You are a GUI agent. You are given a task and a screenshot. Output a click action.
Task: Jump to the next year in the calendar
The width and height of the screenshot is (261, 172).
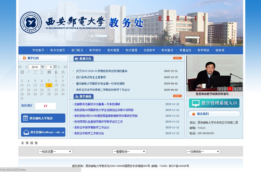click(x=65, y=67)
